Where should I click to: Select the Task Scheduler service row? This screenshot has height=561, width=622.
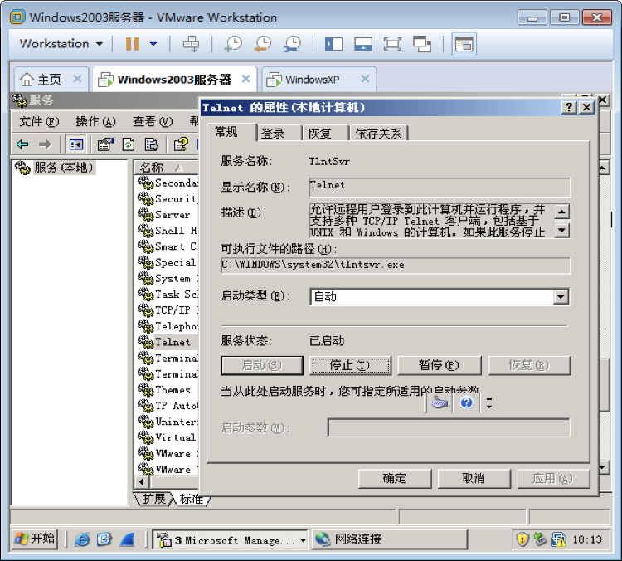(x=168, y=295)
